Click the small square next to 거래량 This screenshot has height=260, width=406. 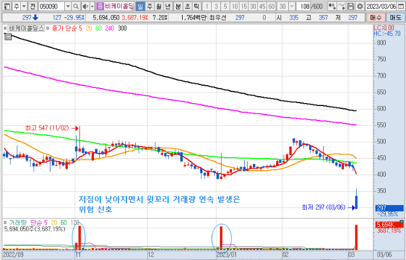point(5,222)
